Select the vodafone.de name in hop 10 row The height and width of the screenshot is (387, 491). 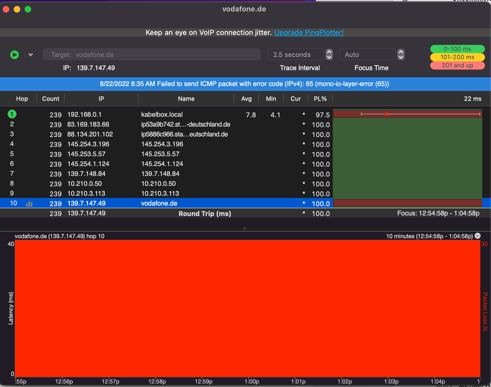pyautogui.click(x=159, y=203)
